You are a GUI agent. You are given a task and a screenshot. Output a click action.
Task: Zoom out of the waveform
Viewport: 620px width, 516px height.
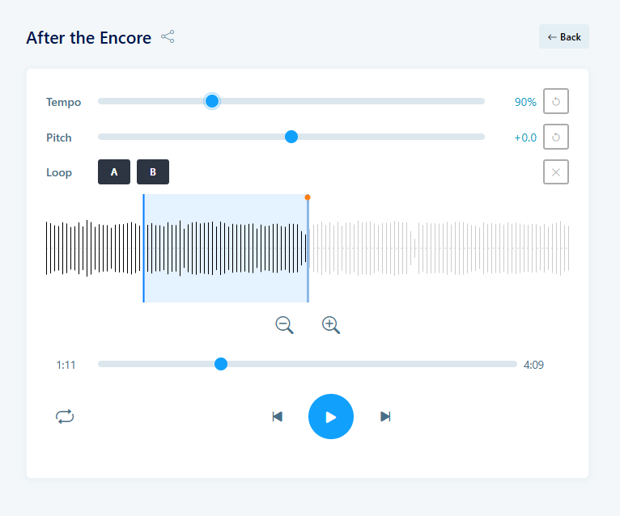284,325
